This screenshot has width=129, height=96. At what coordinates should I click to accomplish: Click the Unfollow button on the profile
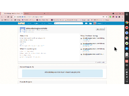click(100, 29)
